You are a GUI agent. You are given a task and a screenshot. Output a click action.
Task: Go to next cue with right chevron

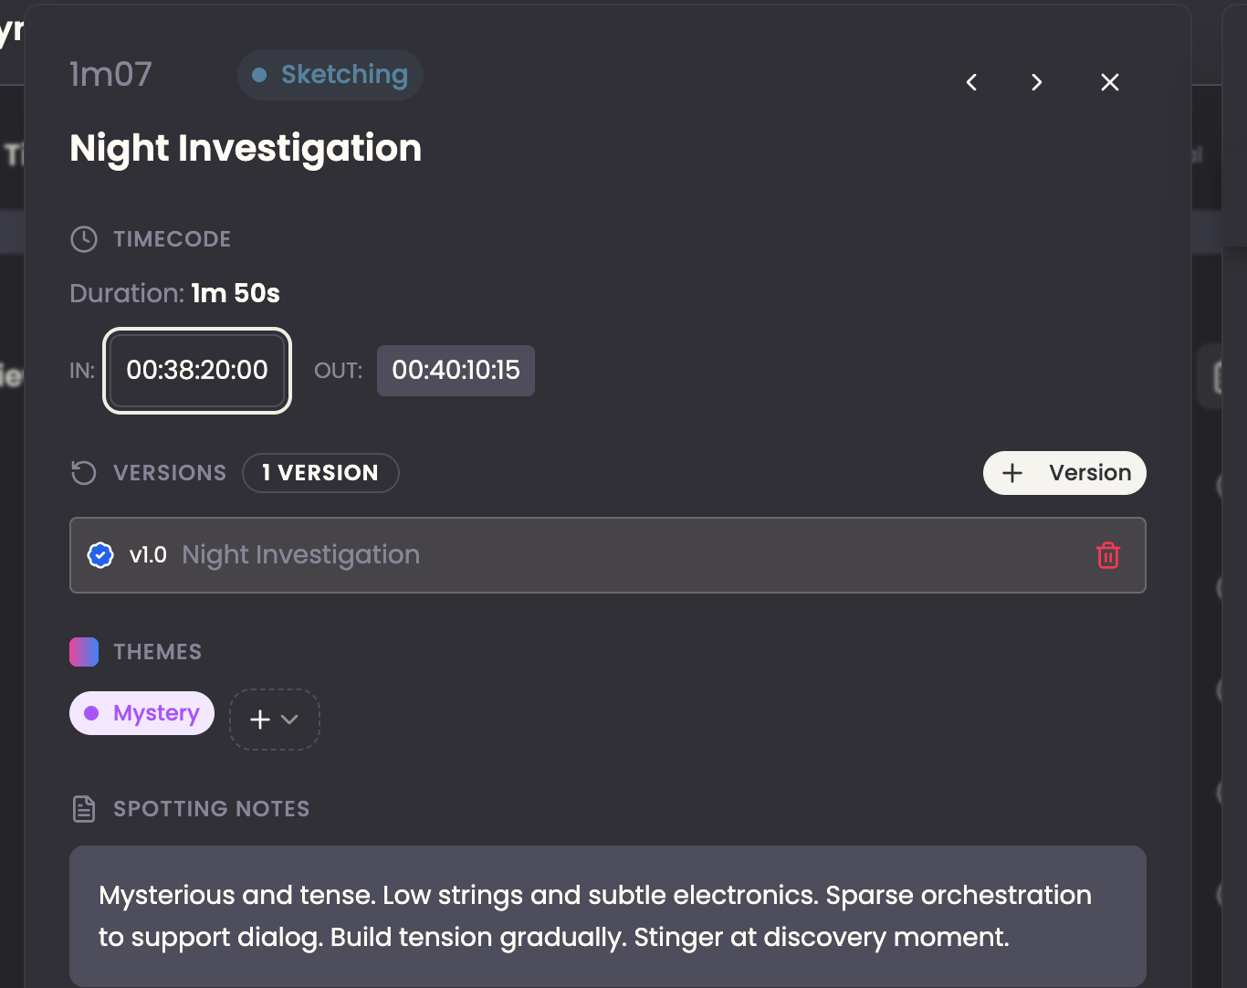coord(1036,82)
